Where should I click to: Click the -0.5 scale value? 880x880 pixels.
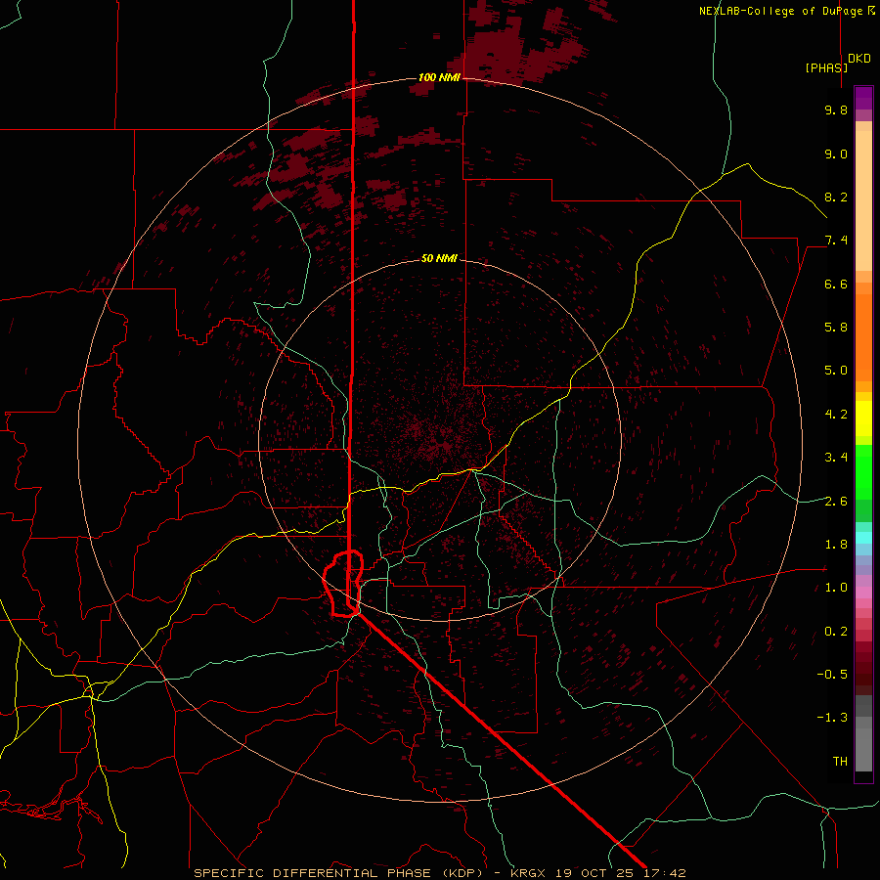tap(832, 675)
